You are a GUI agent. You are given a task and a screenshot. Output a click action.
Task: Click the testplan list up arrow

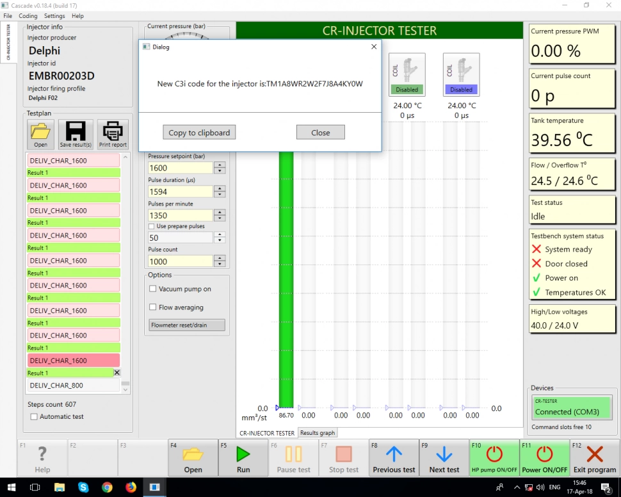(125, 158)
